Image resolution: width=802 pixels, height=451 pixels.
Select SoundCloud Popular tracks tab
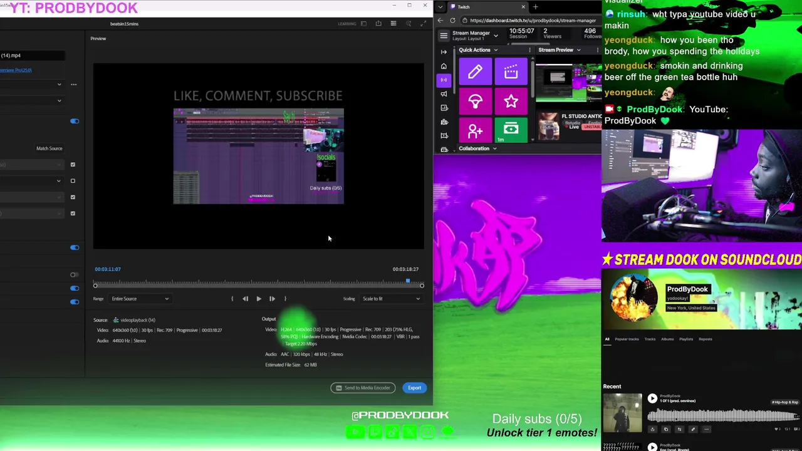click(x=627, y=340)
